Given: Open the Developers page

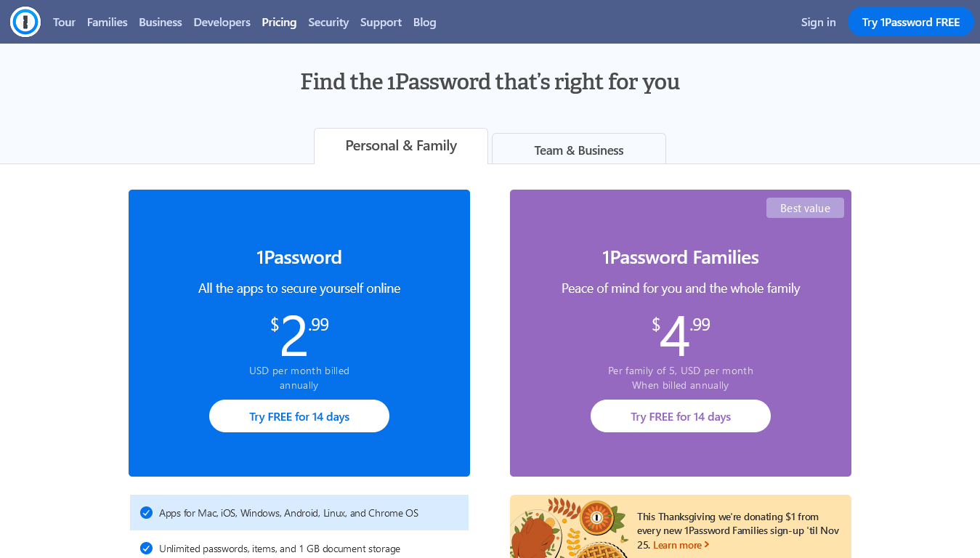Looking at the screenshot, I should coord(222,22).
